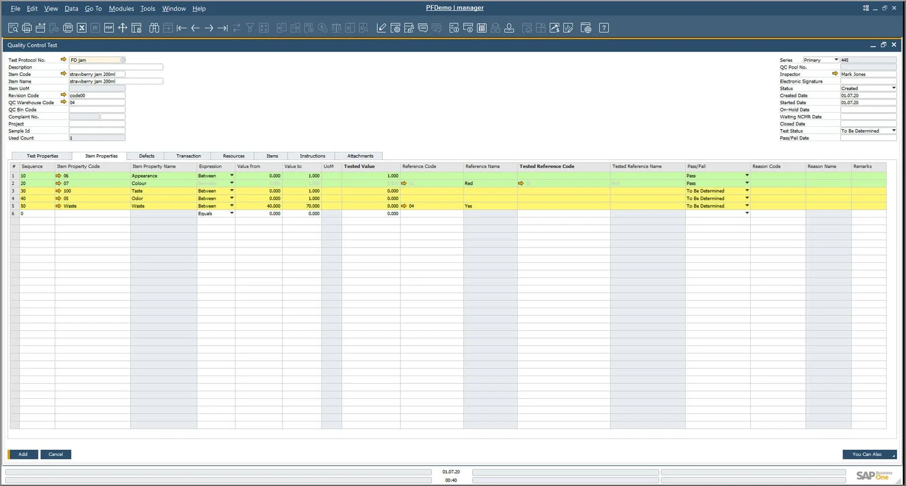906x486 pixels.
Task: Click the Tested Reference Code column header
Action: (564, 167)
